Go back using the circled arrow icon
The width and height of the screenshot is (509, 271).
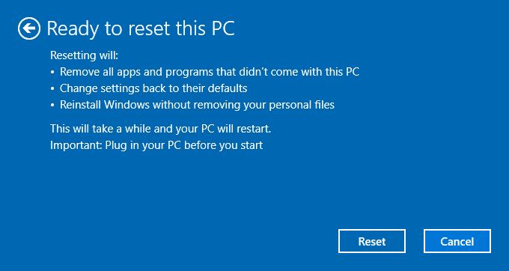coord(29,28)
